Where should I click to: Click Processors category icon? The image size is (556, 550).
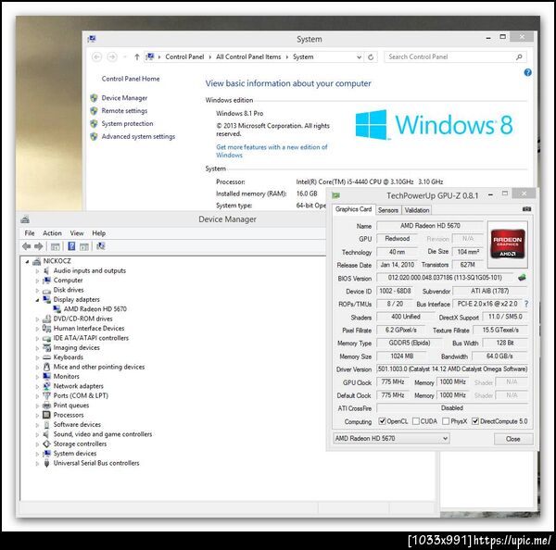tap(46, 415)
